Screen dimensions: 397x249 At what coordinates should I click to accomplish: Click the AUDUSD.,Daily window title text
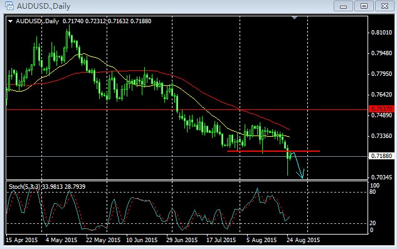[x=43, y=6]
